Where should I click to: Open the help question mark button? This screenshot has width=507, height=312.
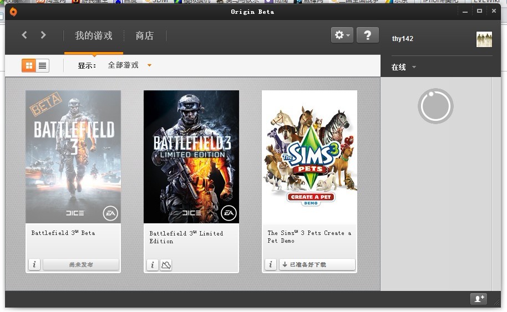click(367, 35)
